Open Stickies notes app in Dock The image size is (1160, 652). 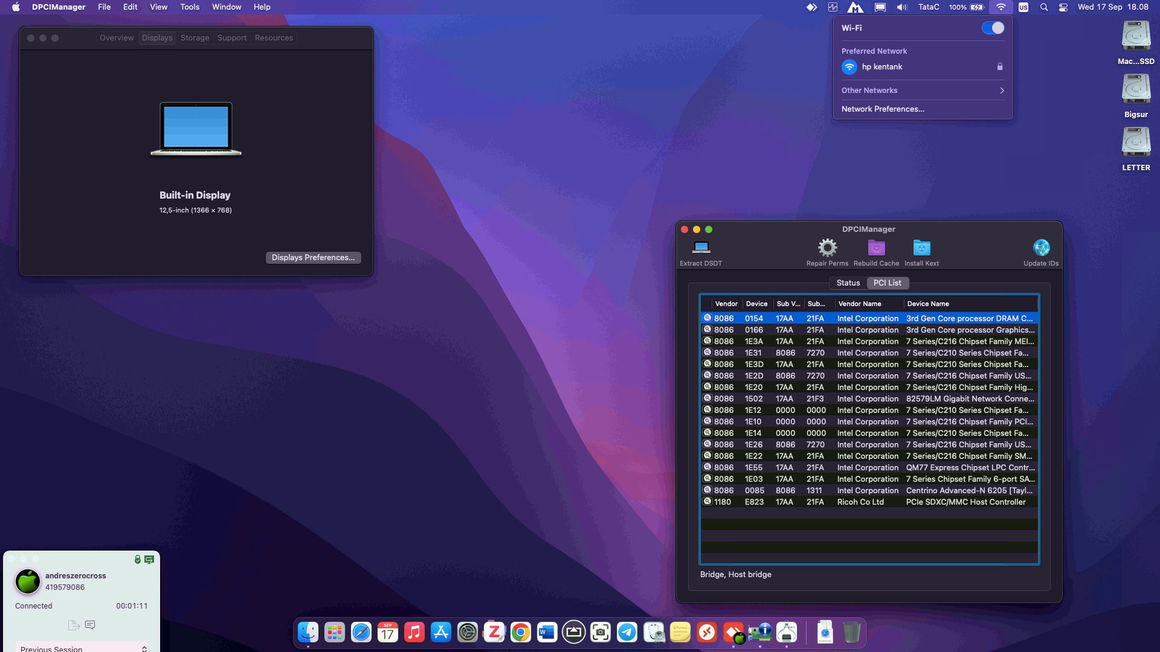[x=680, y=632]
